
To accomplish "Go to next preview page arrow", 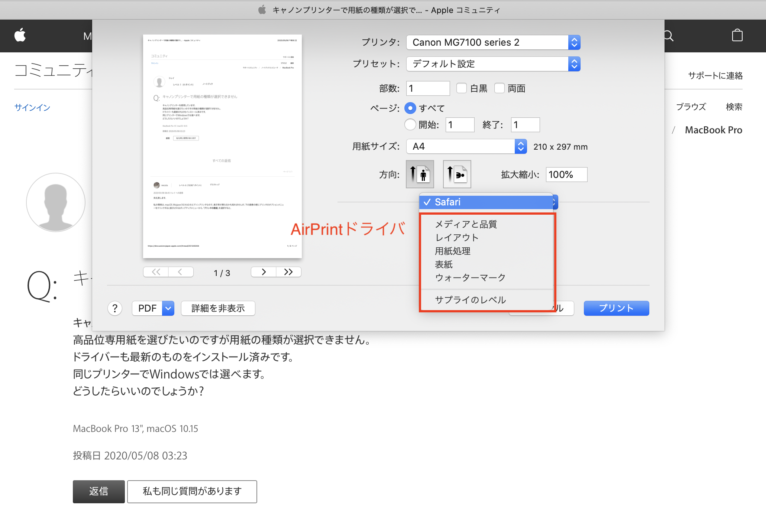I will (264, 272).
